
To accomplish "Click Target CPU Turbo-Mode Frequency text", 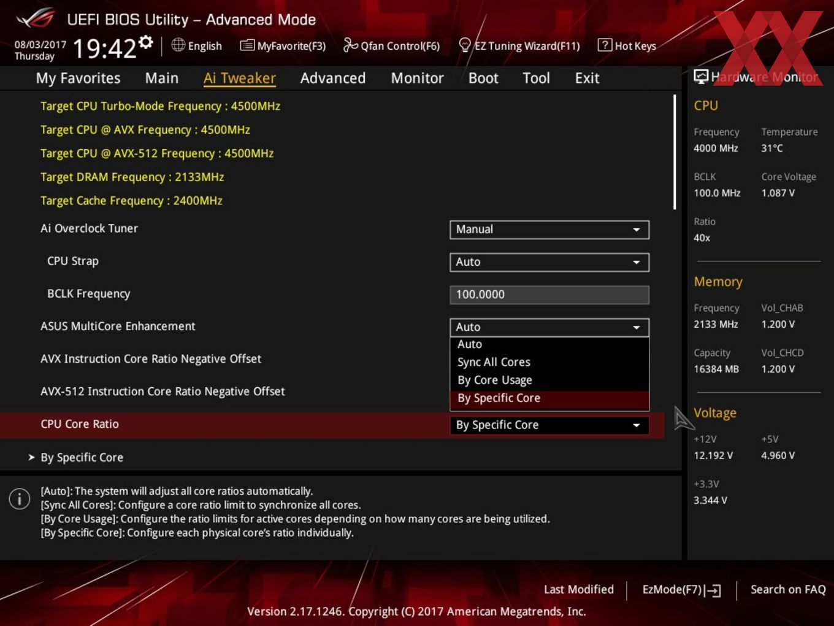I will 160,106.
